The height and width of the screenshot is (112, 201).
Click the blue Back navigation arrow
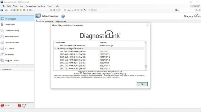coord(2,10)
